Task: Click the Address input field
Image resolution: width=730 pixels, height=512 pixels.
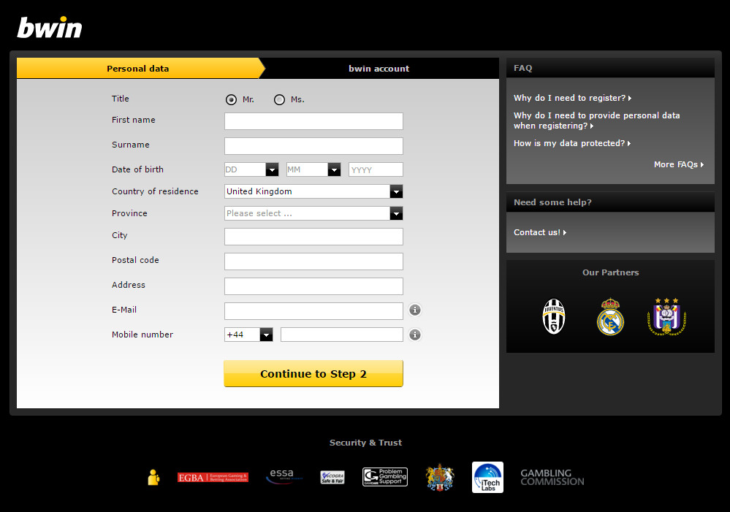Action: pos(313,286)
